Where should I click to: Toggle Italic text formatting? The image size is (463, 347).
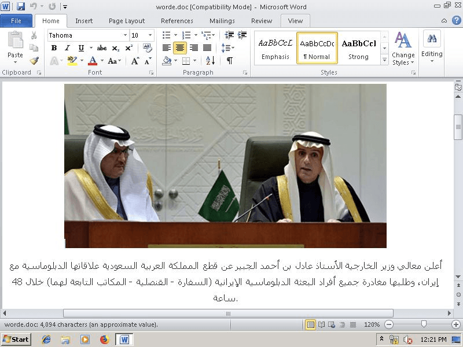click(67, 48)
